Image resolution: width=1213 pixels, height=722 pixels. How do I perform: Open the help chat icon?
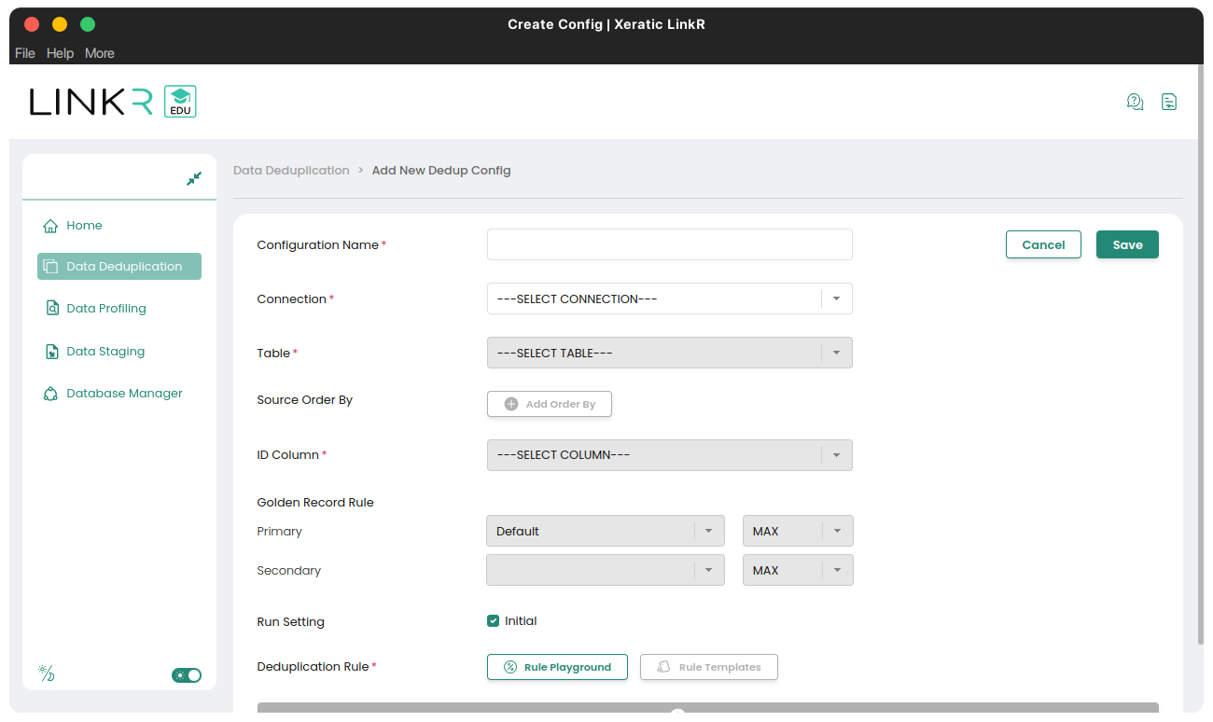click(x=1135, y=102)
